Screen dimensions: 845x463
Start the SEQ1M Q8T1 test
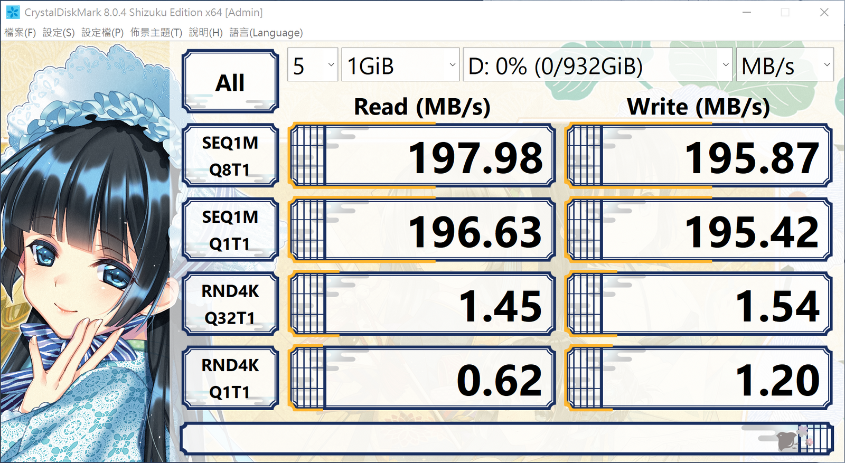pos(230,156)
